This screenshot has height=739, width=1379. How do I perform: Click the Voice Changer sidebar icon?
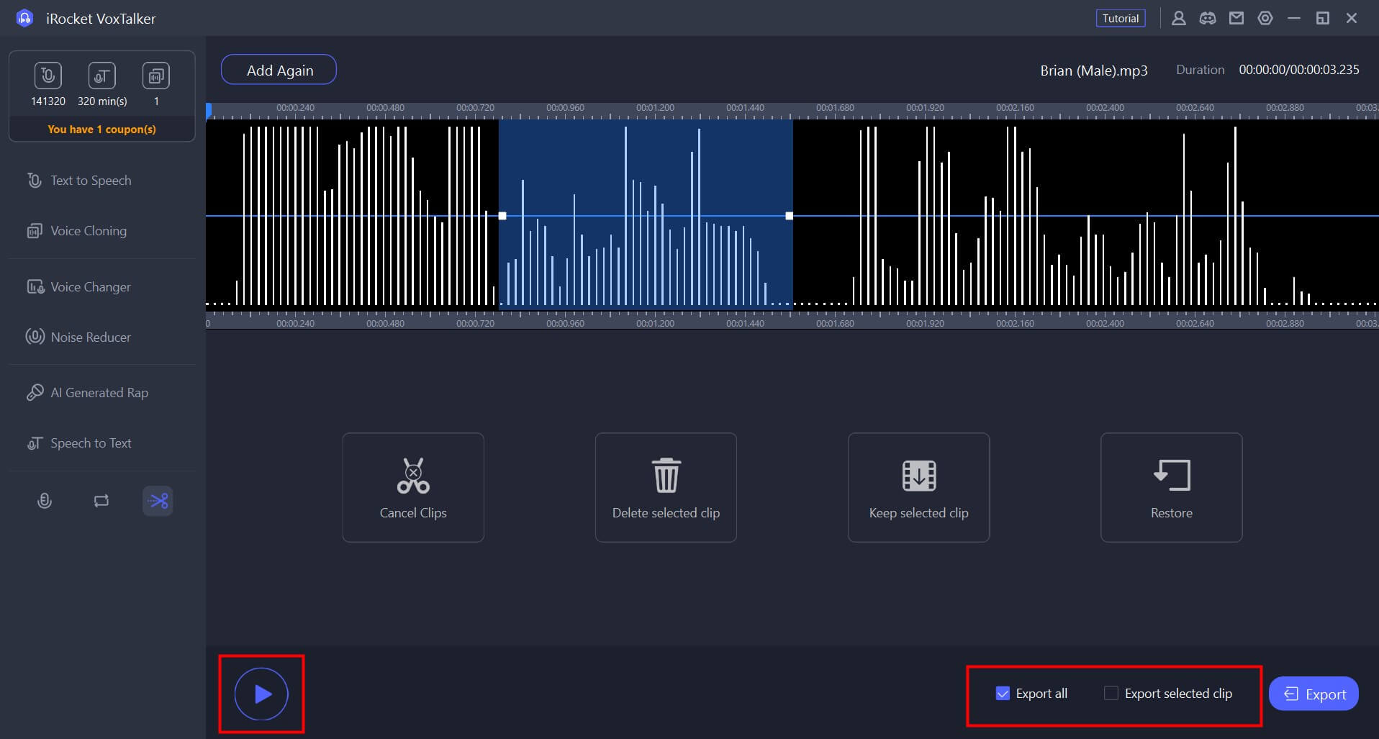coord(35,287)
